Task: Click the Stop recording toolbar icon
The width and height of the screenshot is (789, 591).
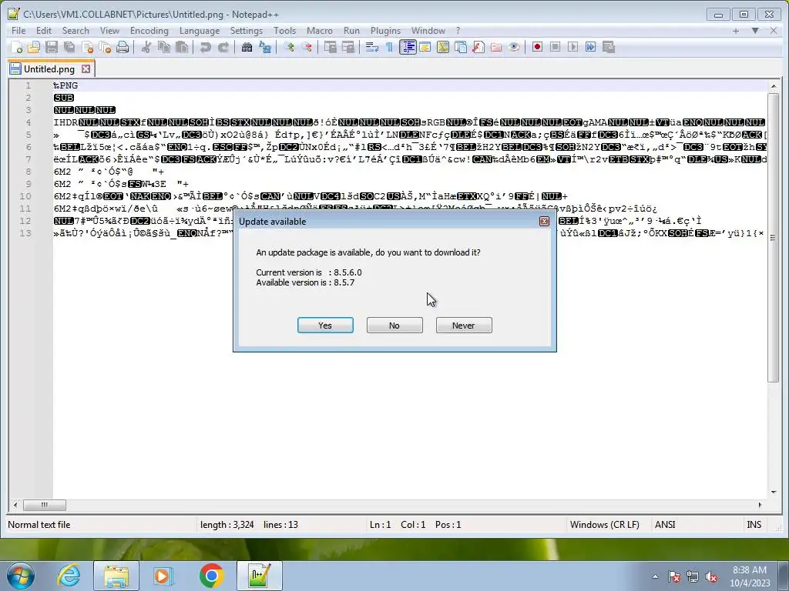Action: tap(555, 47)
